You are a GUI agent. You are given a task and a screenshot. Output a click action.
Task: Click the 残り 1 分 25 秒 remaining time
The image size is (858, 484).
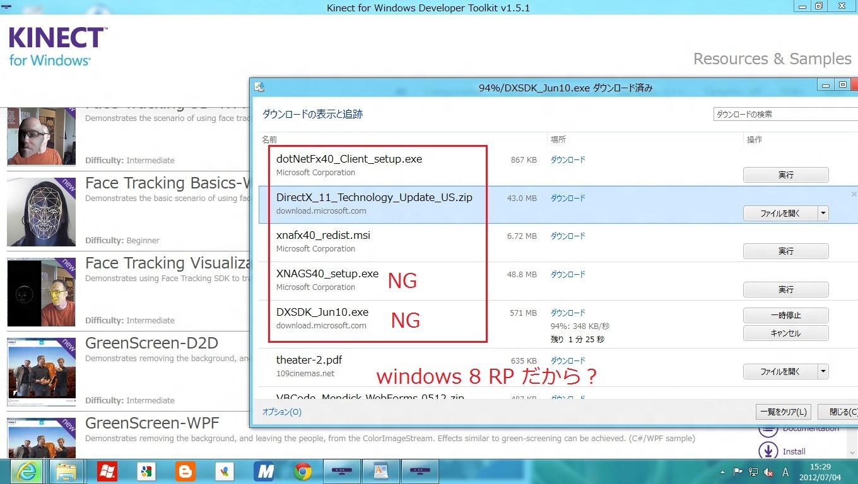pyautogui.click(x=577, y=339)
